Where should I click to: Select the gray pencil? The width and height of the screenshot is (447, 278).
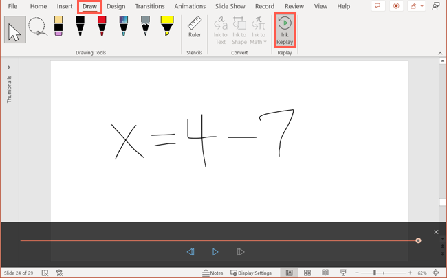145,26
